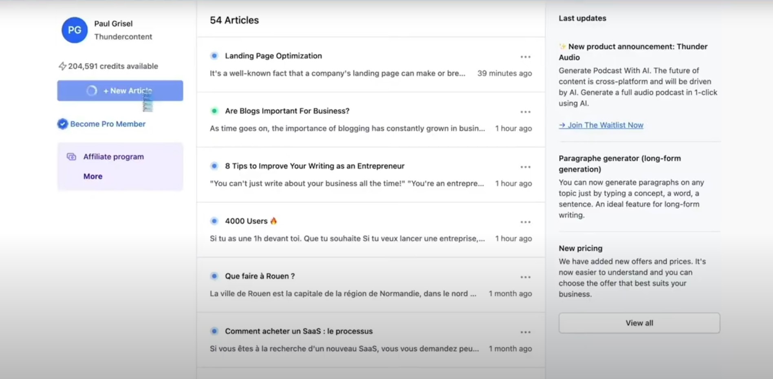Screen dimensions: 773x379
Task: Click the lightning bolt credits icon
Action: click(x=62, y=66)
